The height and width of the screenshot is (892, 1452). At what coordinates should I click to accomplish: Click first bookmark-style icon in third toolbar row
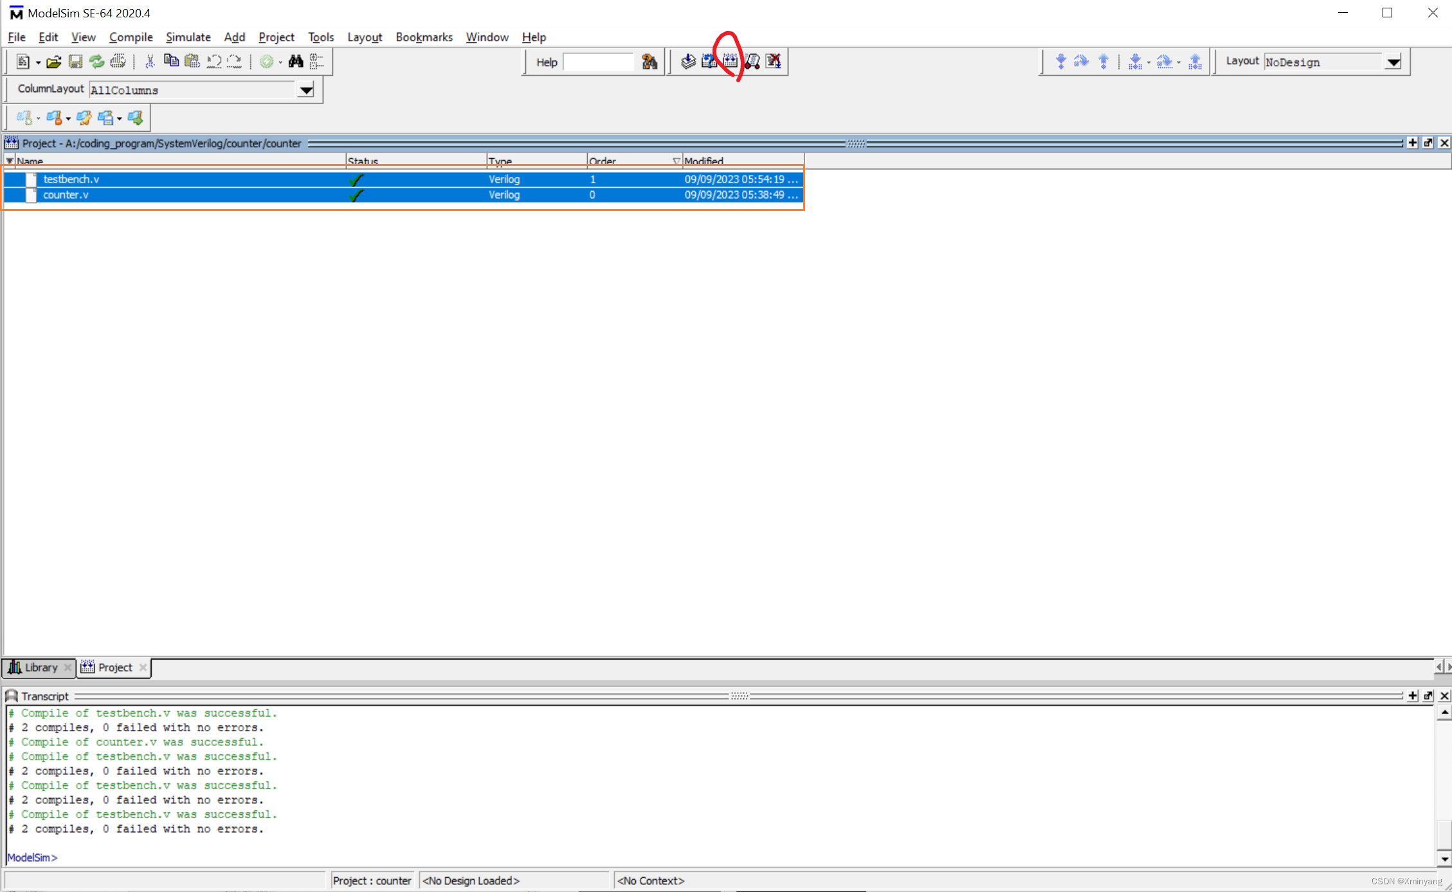click(24, 118)
